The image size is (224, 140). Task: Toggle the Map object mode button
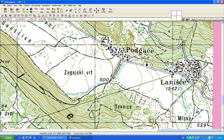click(193, 19)
